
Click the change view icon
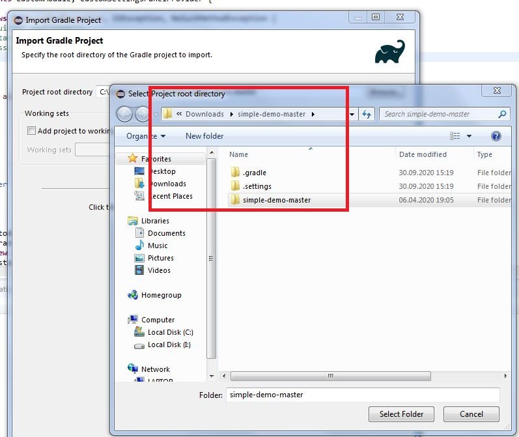pos(455,136)
